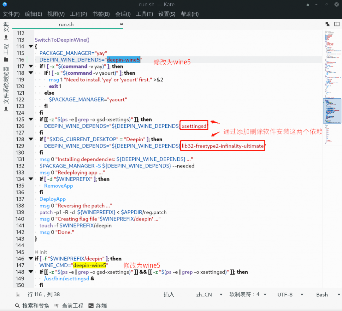The height and width of the screenshot is (311, 342).
Task: Click the 终端 terminal icon
Action: (91, 306)
